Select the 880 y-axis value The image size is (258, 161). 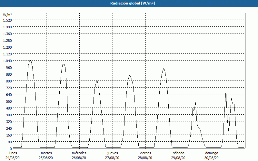pos(9,74)
